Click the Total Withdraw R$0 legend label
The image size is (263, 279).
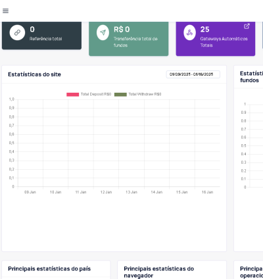tap(145, 94)
